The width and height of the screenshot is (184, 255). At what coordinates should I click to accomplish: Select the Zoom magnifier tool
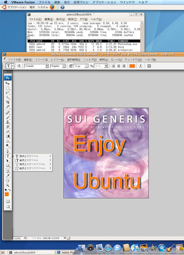tap(7, 185)
